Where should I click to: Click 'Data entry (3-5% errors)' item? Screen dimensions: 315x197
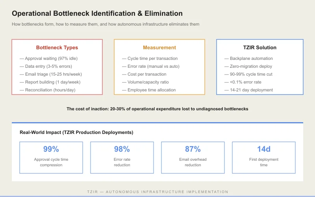point(46,66)
